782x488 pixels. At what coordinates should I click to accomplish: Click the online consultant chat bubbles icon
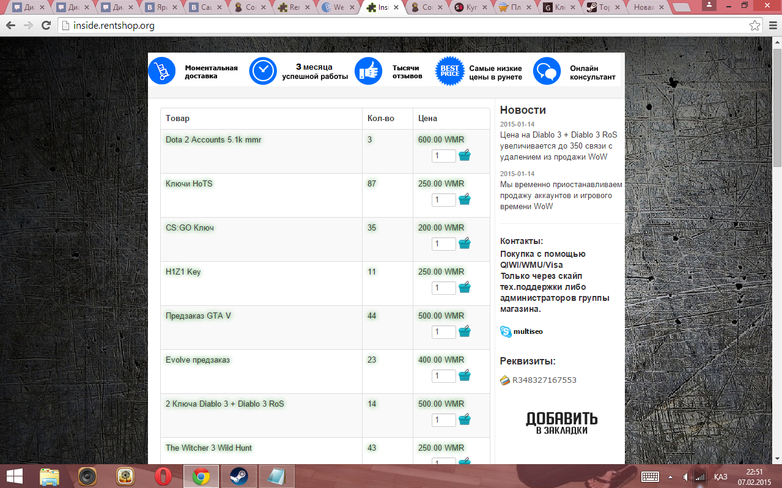pos(547,72)
